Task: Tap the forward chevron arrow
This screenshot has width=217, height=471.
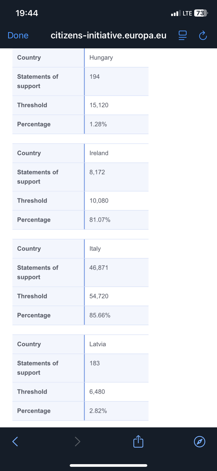Action: [x=77, y=442]
